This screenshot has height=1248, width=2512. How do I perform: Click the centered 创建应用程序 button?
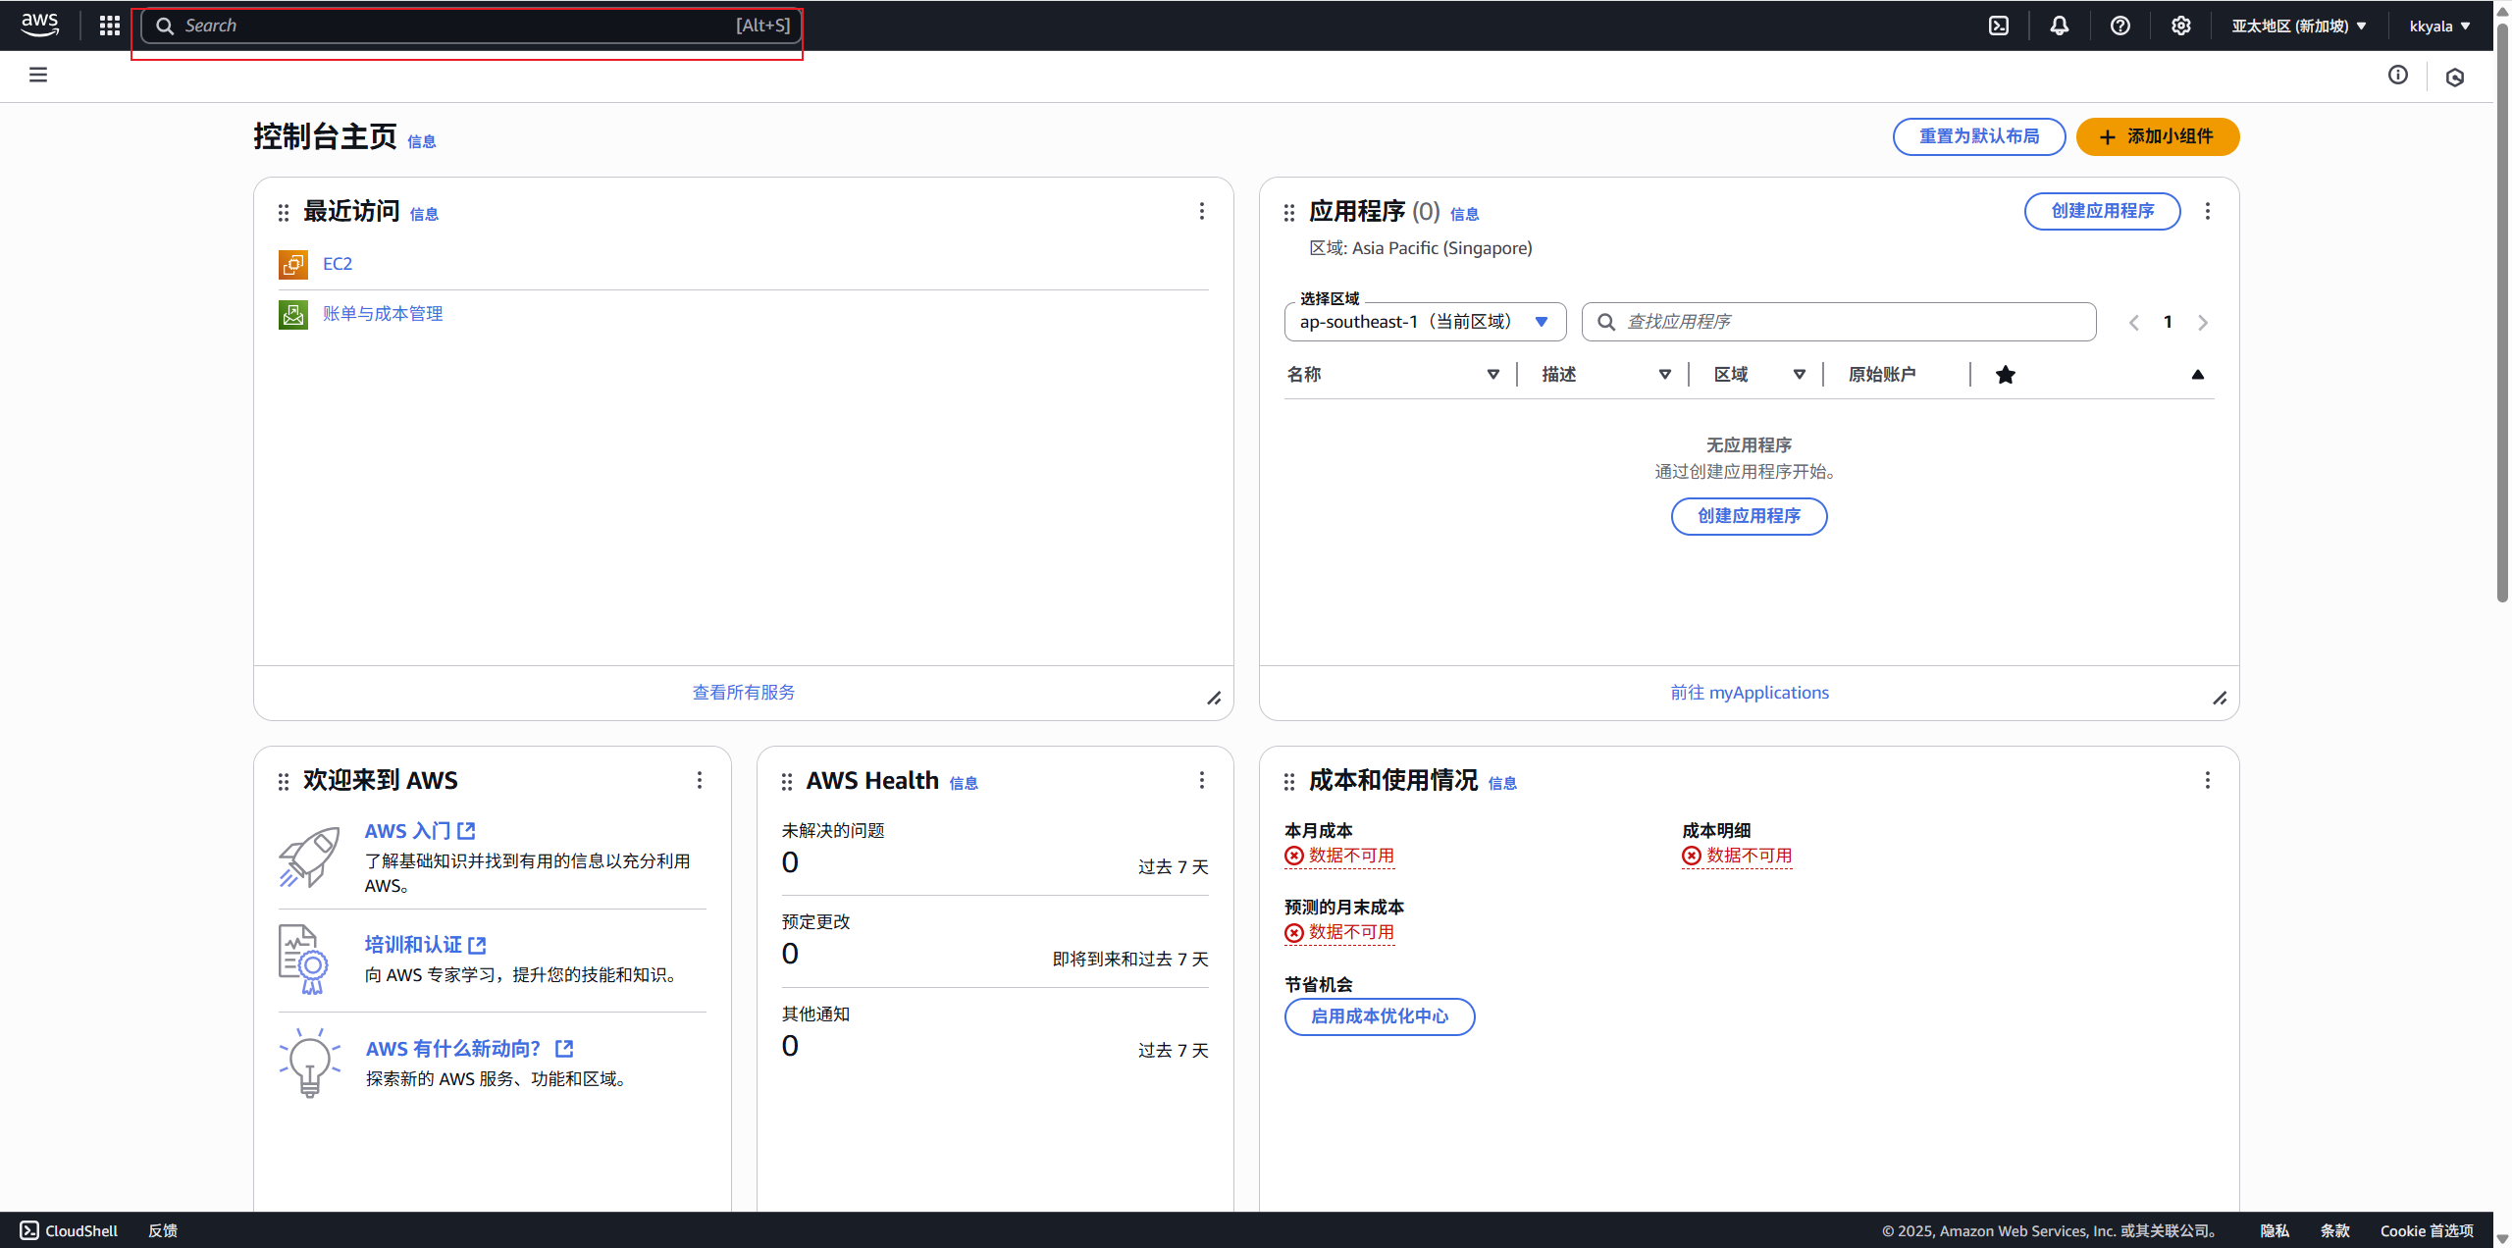(x=1750, y=516)
